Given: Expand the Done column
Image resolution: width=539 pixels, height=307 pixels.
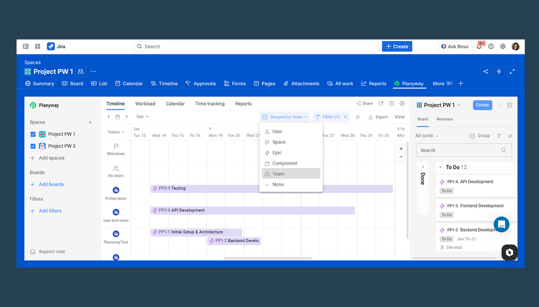Looking at the screenshot, I should (x=423, y=167).
